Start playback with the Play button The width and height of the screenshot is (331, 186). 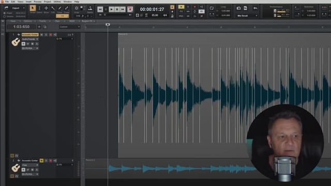click(x=111, y=9)
